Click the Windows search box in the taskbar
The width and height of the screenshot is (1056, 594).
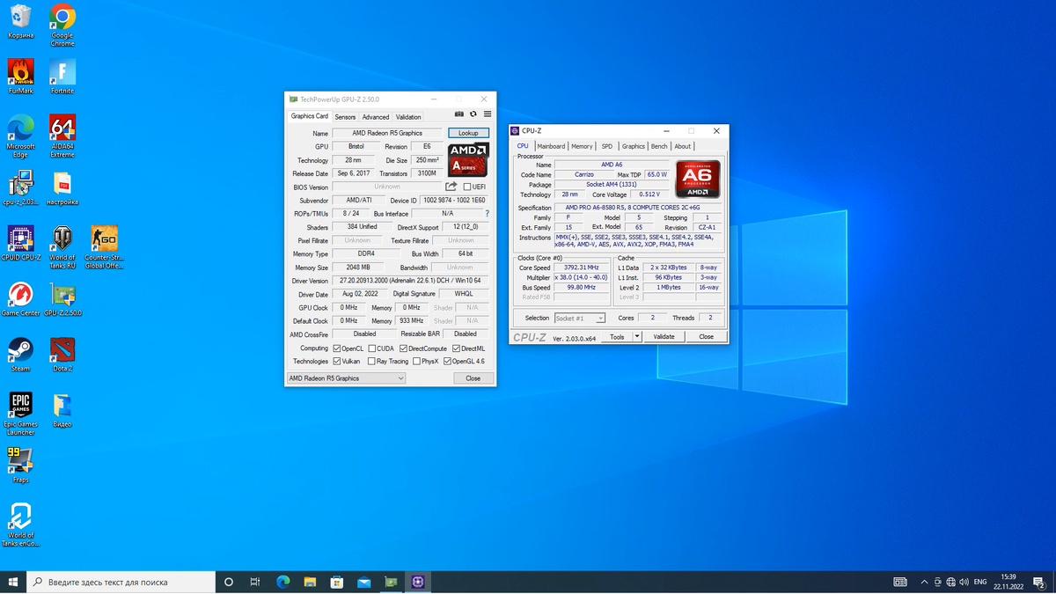tap(121, 582)
